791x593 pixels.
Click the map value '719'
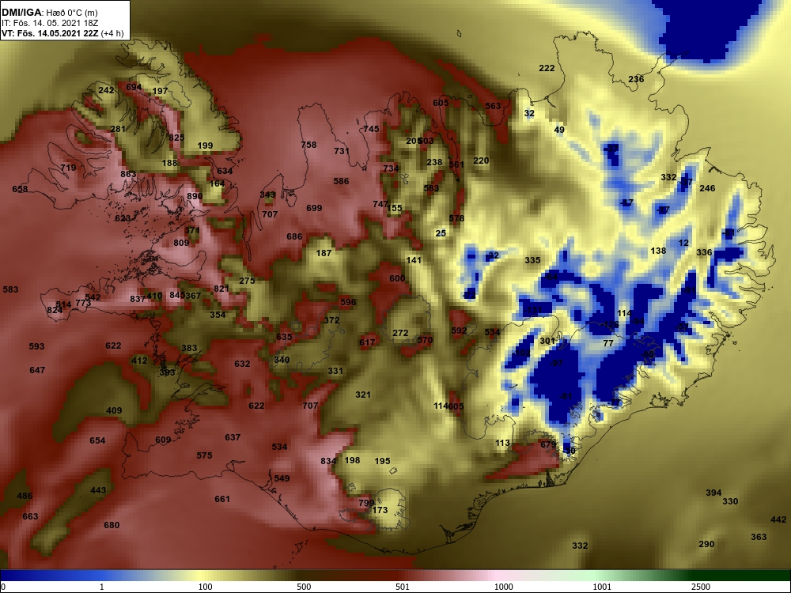point(68,168)
